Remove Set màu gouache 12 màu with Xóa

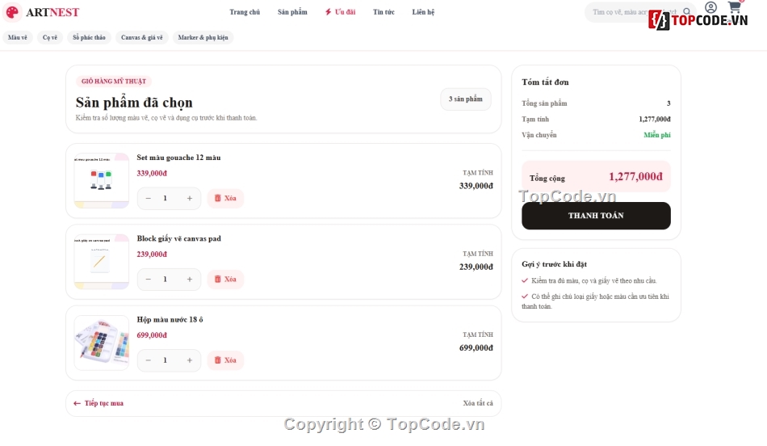coord(225,198)
